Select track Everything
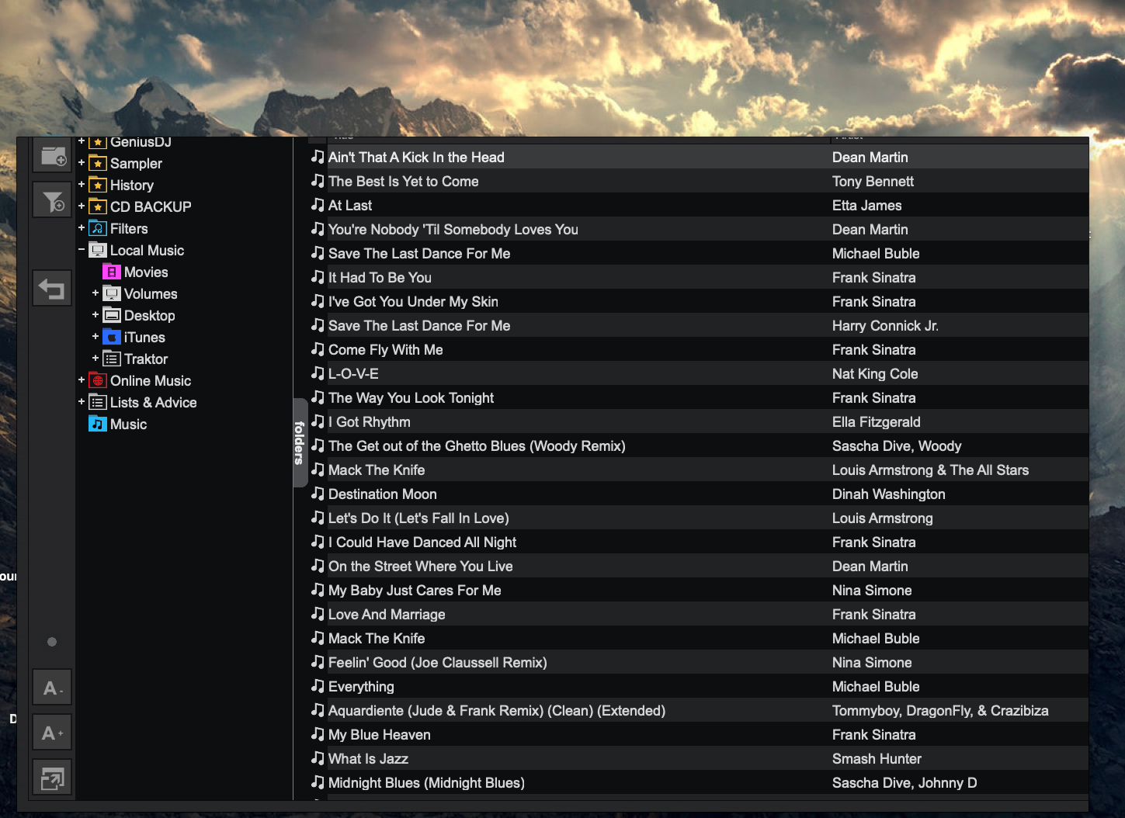 (x=361, y=686)
